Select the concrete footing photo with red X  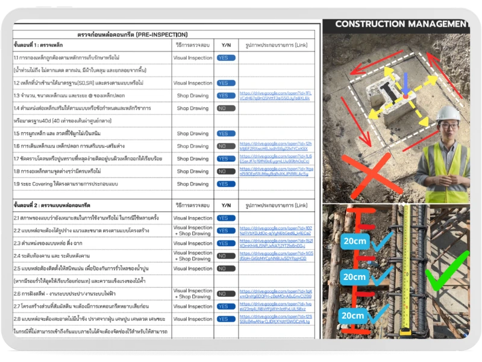point(396,118)
